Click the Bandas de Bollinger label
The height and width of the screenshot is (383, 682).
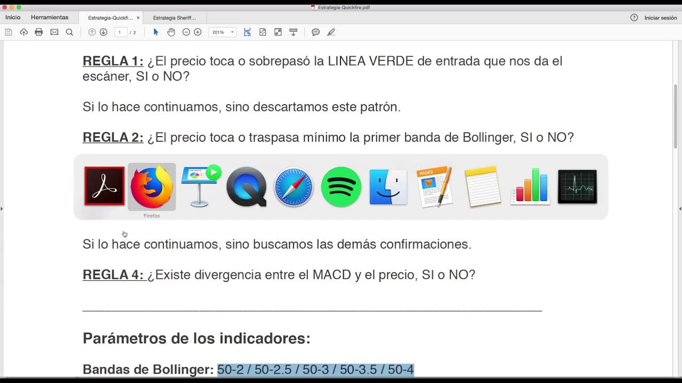click(148, 369)
